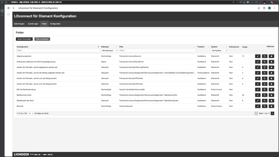This screenshot has width=279, height=157.
Task: Open the user avatar menu
Action: pos(269,8)
